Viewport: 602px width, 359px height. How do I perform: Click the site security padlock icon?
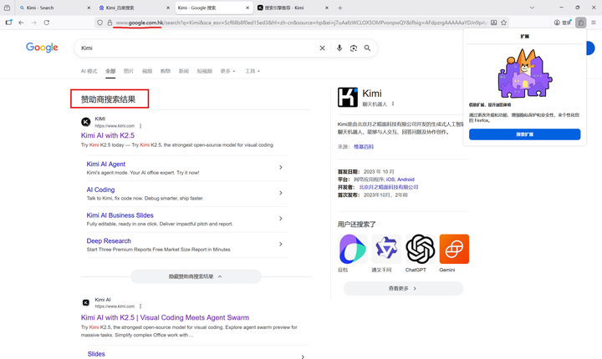(x=110, y=23)
